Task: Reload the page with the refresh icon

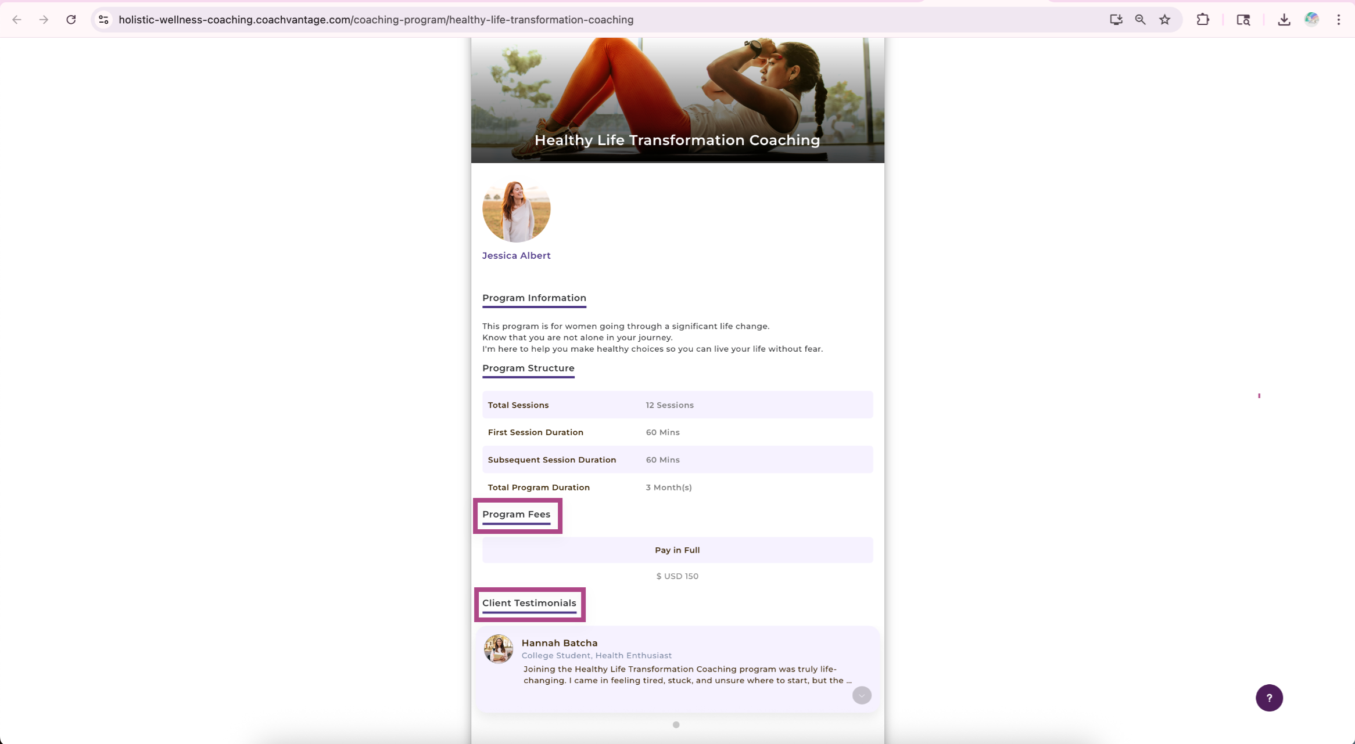Action: pyautogui.click(x=71, y=20)
